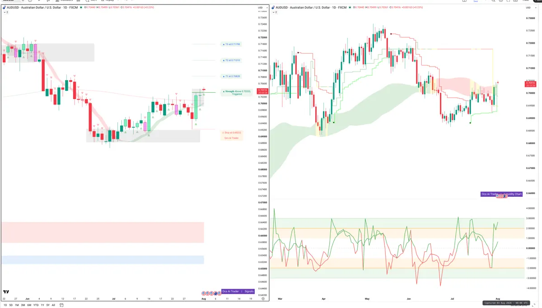Image resolution: width=542 pixels, height=308 pixels.
Task: Select the T2 at 0.71310 target label
Action: tap(231, 60)
